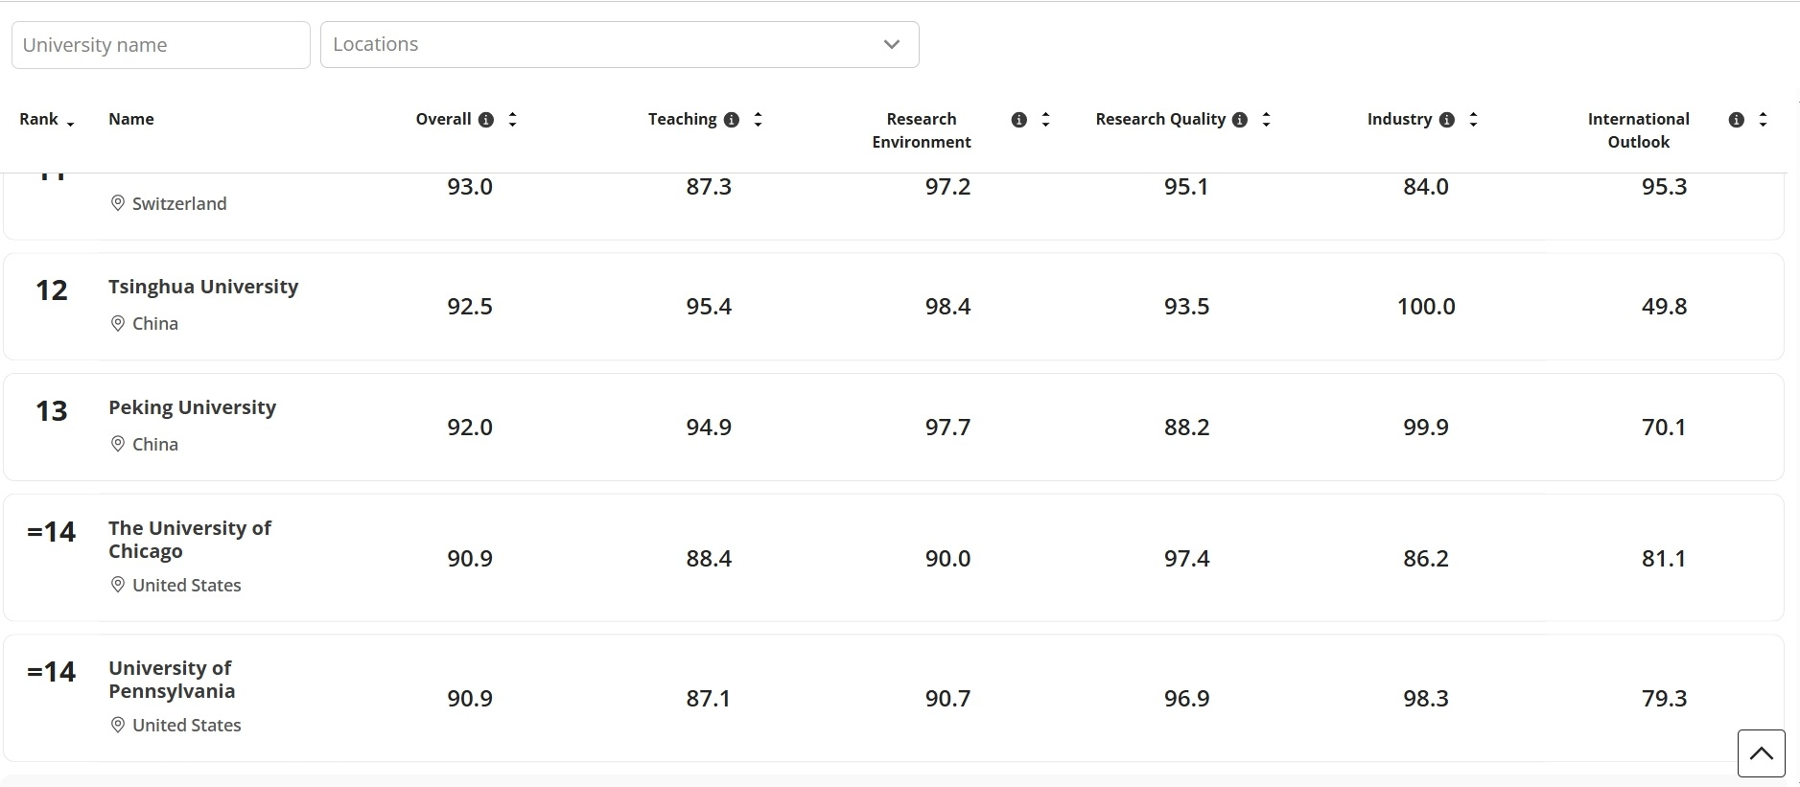Viewport: 1800px width, 787px height.
Task: Toggle the Industry column sort arrows
Action: click(1473, 120)
